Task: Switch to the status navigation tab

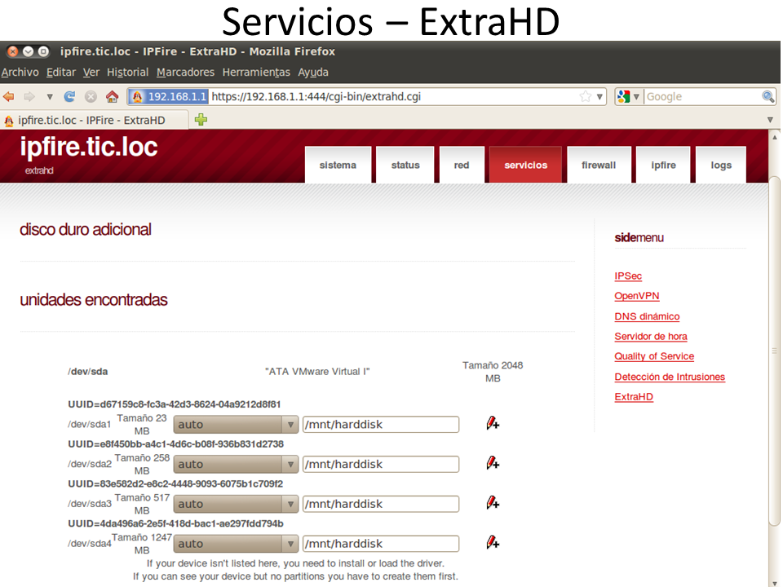Action: point(405,165)
